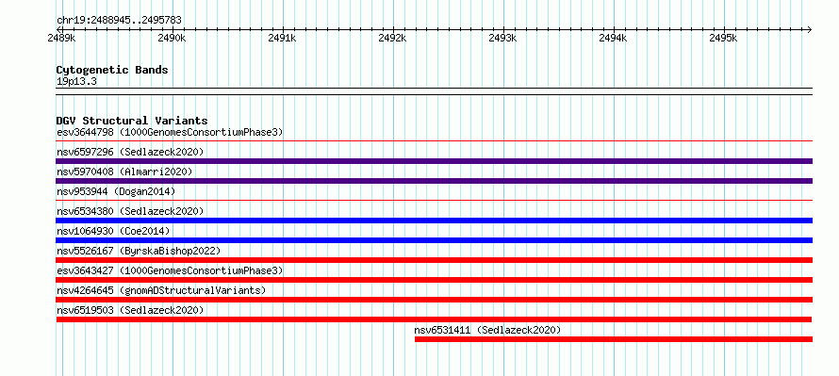Click the chr19:2488945..2495783 coordinate label

[119, 21]
